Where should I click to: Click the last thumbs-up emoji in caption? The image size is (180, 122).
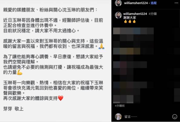click(x=134, y=21)
